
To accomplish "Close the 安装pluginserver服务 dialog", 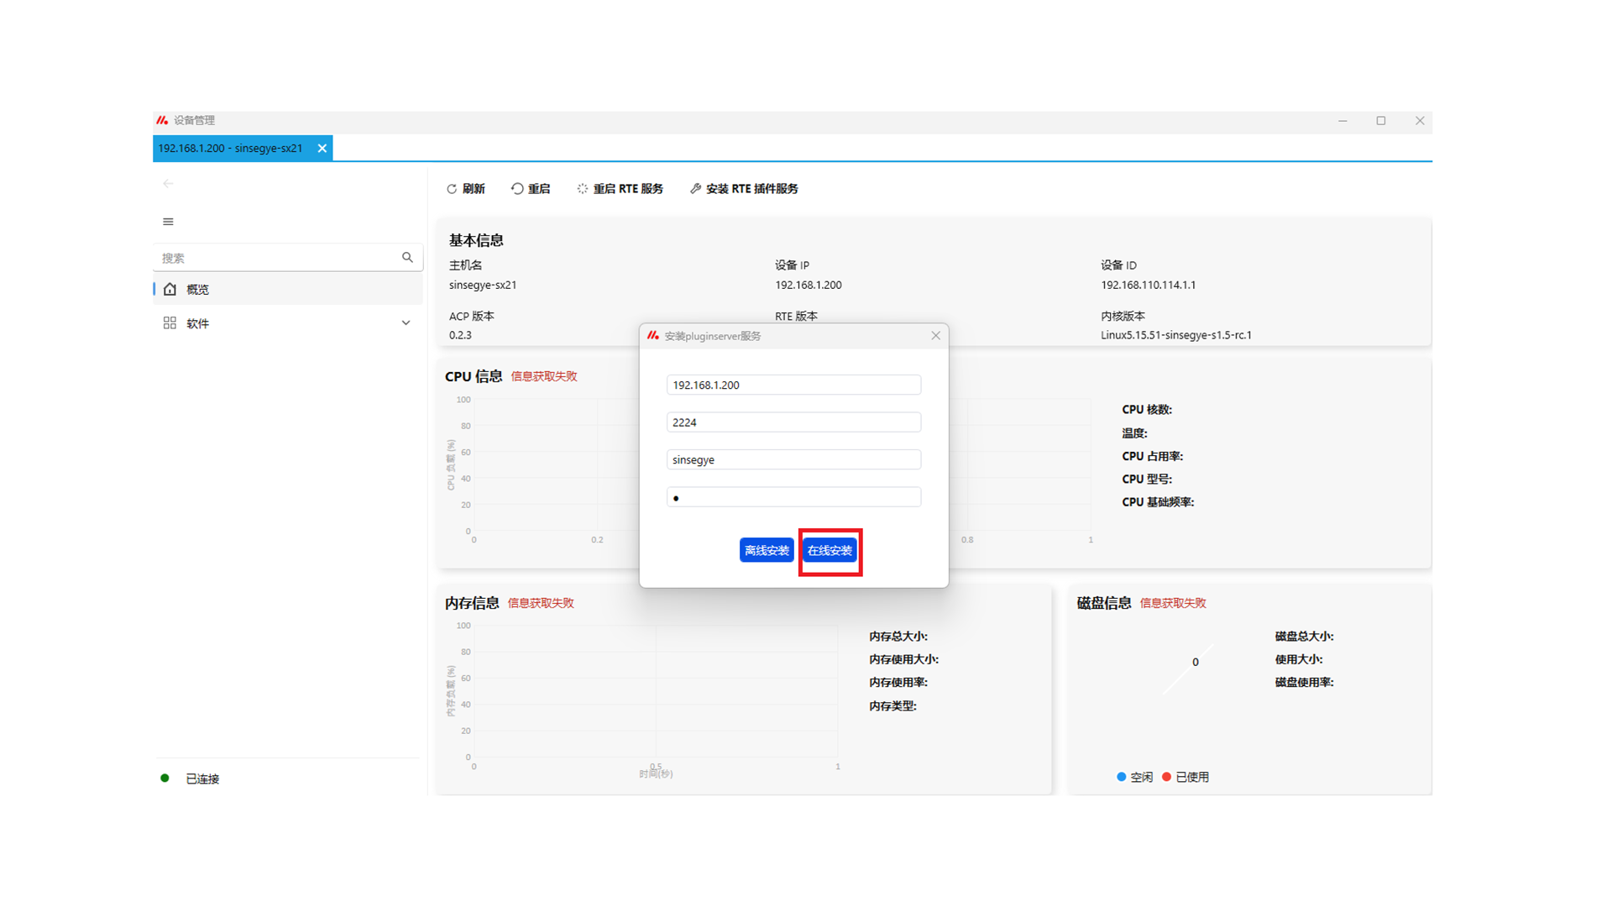I will click(935, 336).
